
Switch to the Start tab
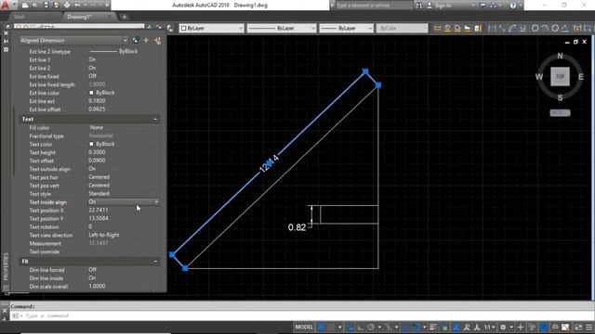(x=19, y=17)
